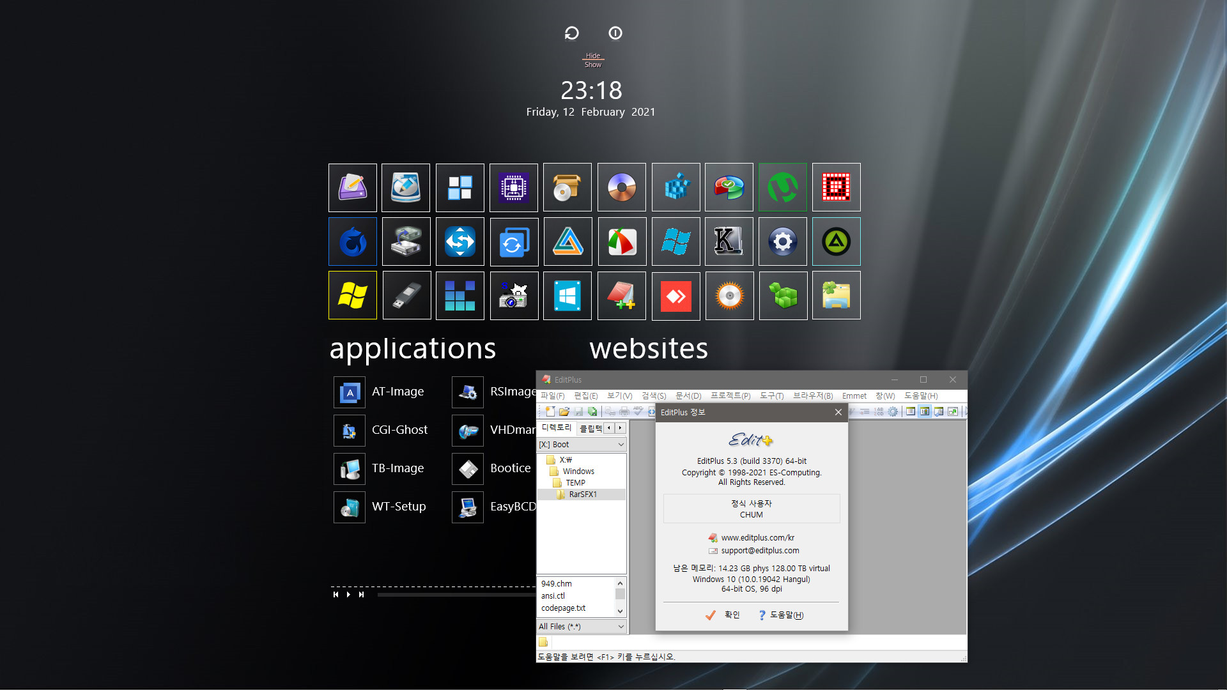Toggle the highlighted directory window toolbar button

(925, 411)
